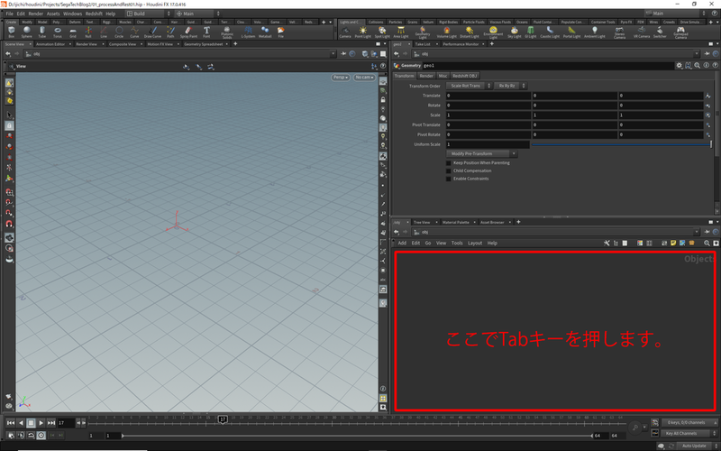Add a Portal Light from the shelf
721x451 pixels.
click(571, 32)
